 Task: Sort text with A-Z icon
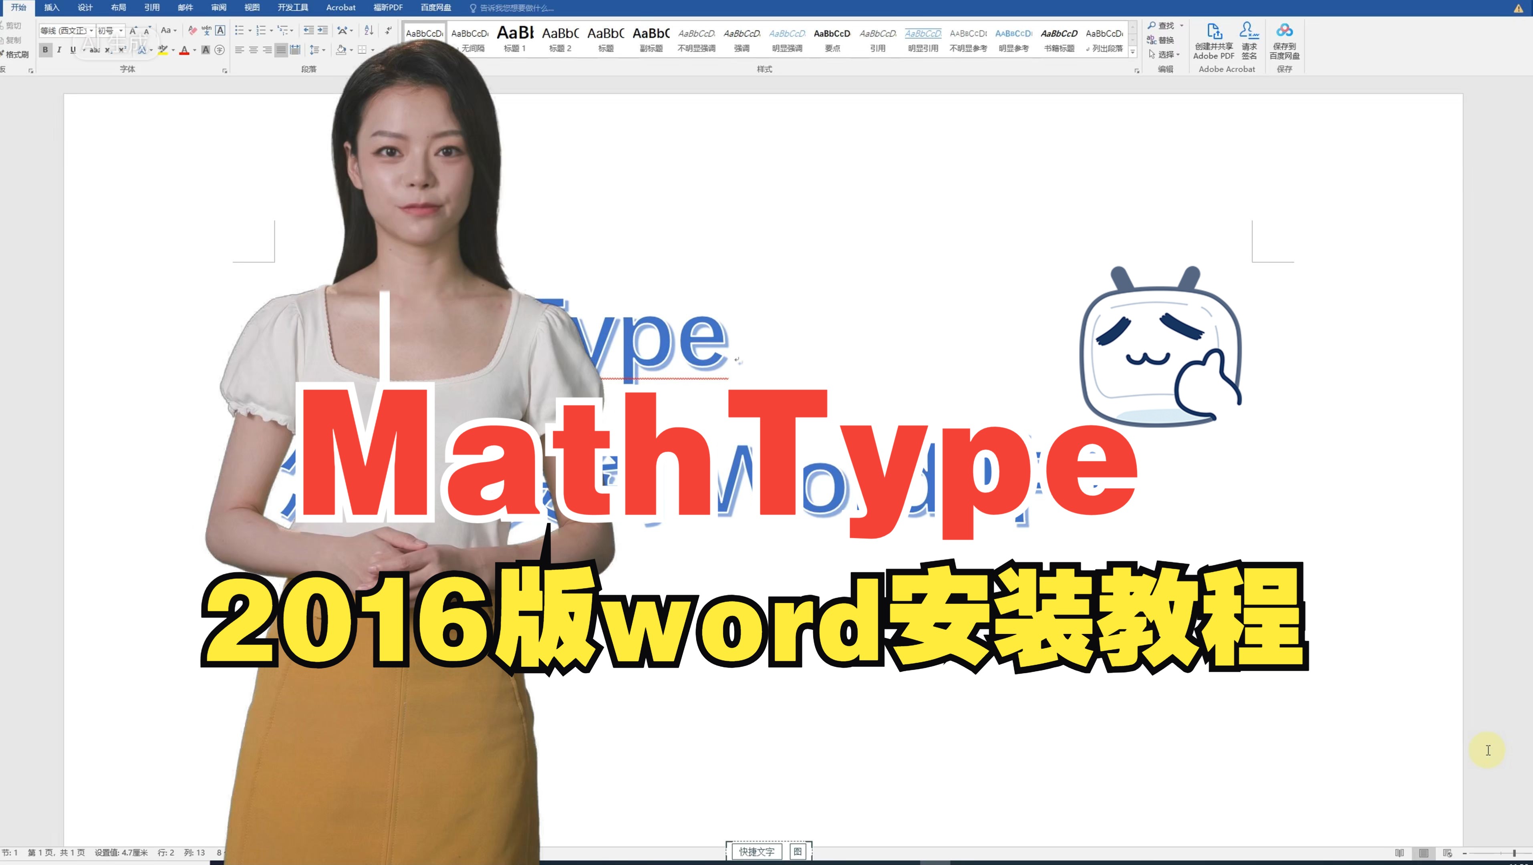369,30
